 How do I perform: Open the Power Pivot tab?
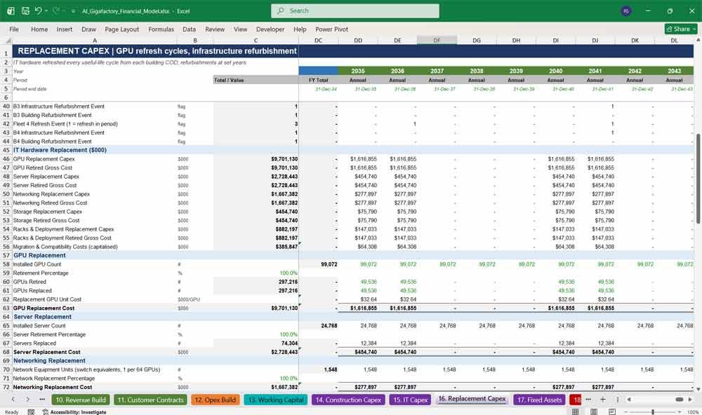pos(332,29)
